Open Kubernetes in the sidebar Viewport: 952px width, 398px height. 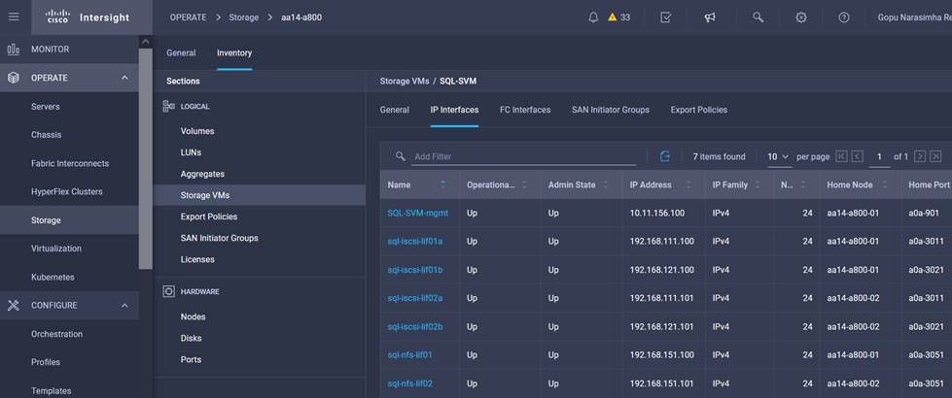(53, 277)
